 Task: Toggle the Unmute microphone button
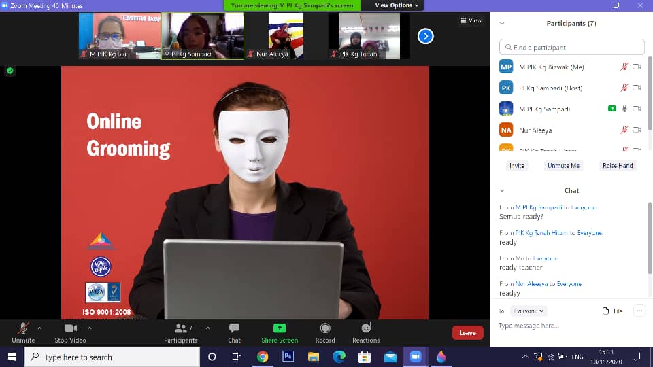point(23,328)
